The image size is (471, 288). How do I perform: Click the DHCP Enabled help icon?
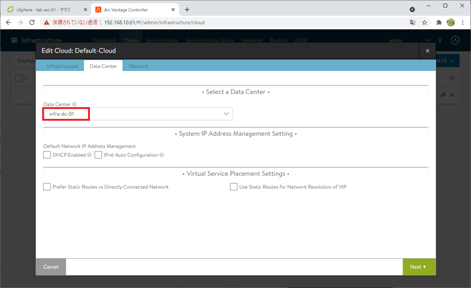pos(89,155)
